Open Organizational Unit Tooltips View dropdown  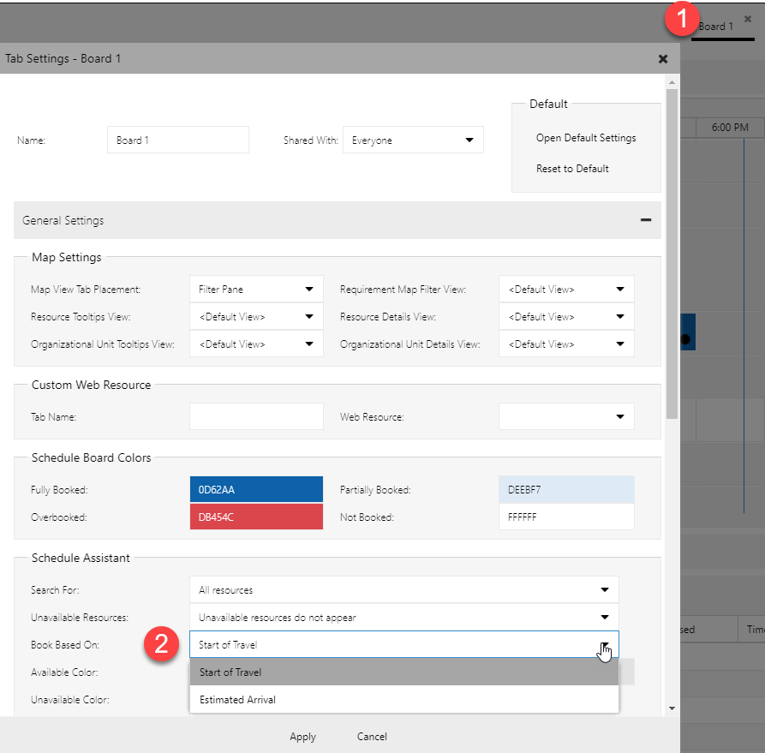256,344
